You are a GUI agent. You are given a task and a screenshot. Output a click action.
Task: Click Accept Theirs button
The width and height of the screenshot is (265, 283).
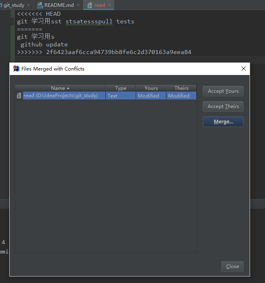point(223,106)
